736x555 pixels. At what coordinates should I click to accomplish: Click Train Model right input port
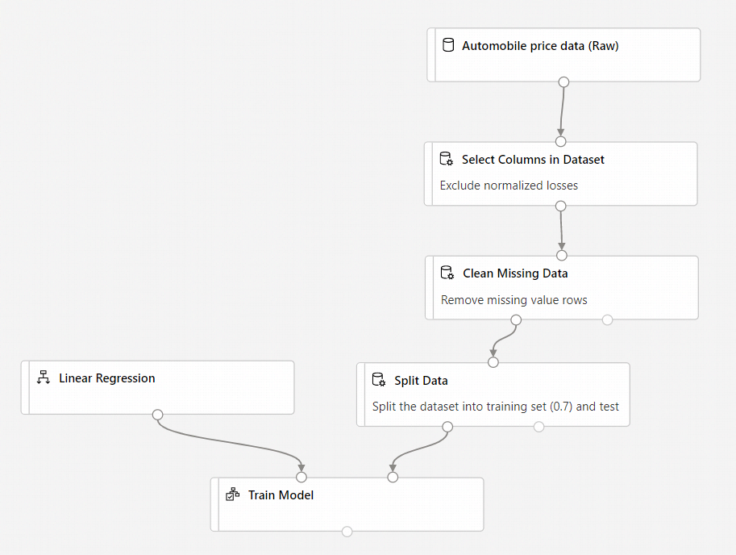tap(393, 477)
